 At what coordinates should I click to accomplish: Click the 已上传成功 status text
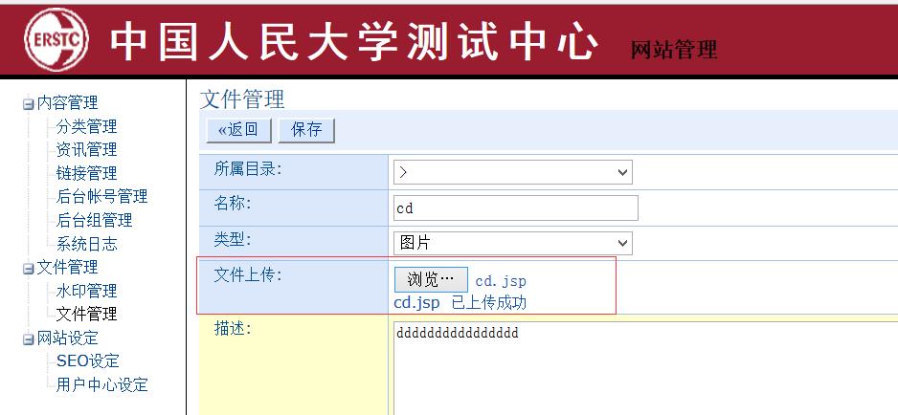[489, 303]
